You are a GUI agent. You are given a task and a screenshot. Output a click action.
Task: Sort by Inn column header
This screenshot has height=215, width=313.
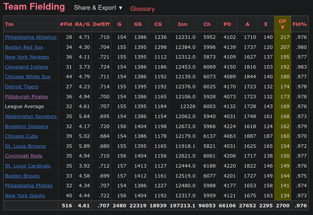(182, 24)
